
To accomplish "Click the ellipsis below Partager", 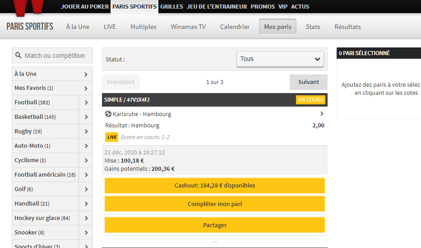I will click(214, 242).
